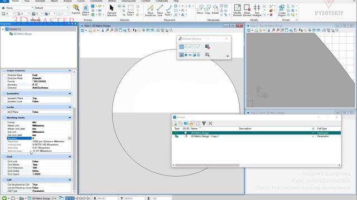Open the Explorer tool in the ribbon
Viewport: 357px width, 200px height.
(x=76, y=10)
